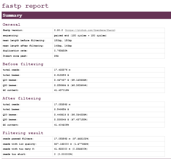
Task: Select the 'Filtering result' subsection heading
Action: [x=23, y=133]
